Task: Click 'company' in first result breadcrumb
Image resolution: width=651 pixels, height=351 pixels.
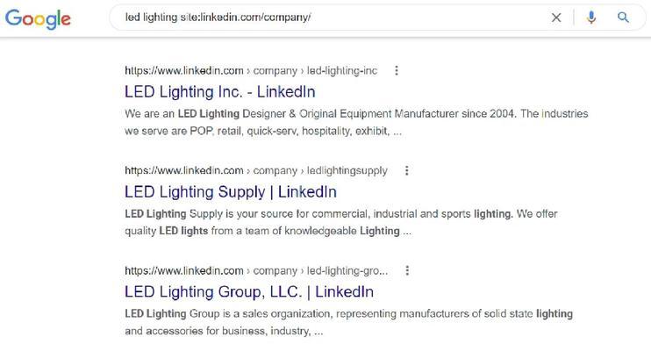Action: pos(275,71)
